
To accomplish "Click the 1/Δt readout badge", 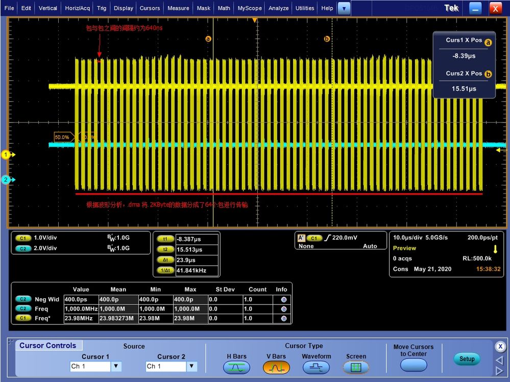I will (165, 270).
